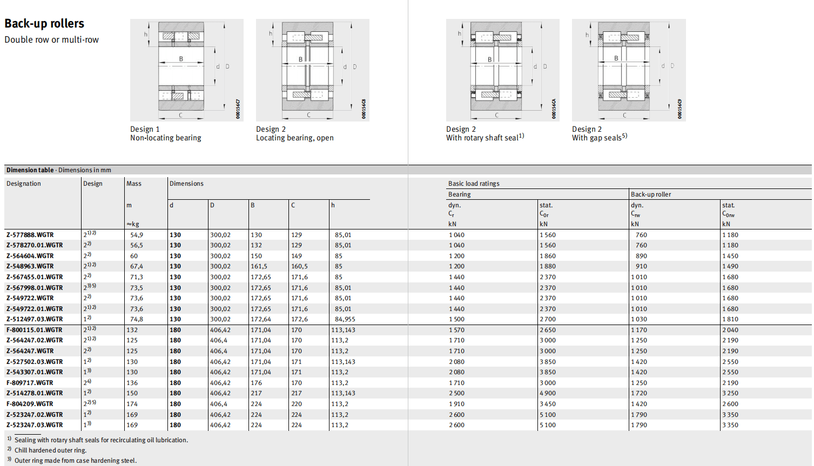Click the Basic load ratings header
814x466 pixels.
tap(474, 184)
